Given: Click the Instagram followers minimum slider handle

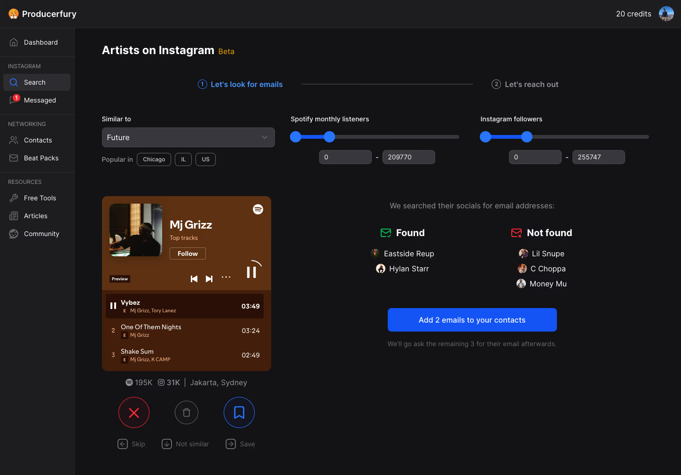Looking at the screenshot, I should point(485,137).
